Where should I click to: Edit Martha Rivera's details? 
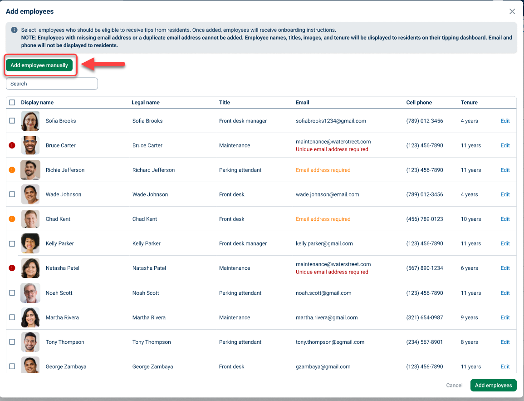pyautogui.click(x=505, y=317)
